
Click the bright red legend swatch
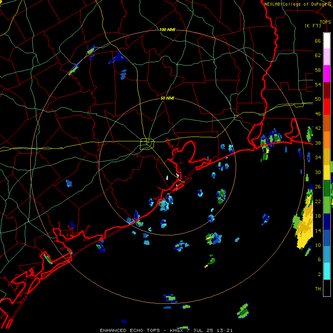[327, 107]
